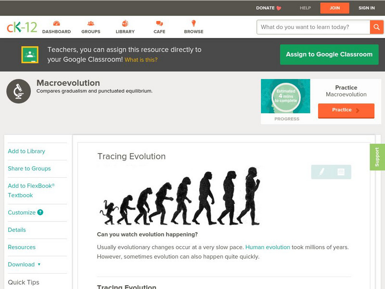The width and height of the screenshot is (385, 289).
Task: Select the Groups people icon
Action: (90, 23)
